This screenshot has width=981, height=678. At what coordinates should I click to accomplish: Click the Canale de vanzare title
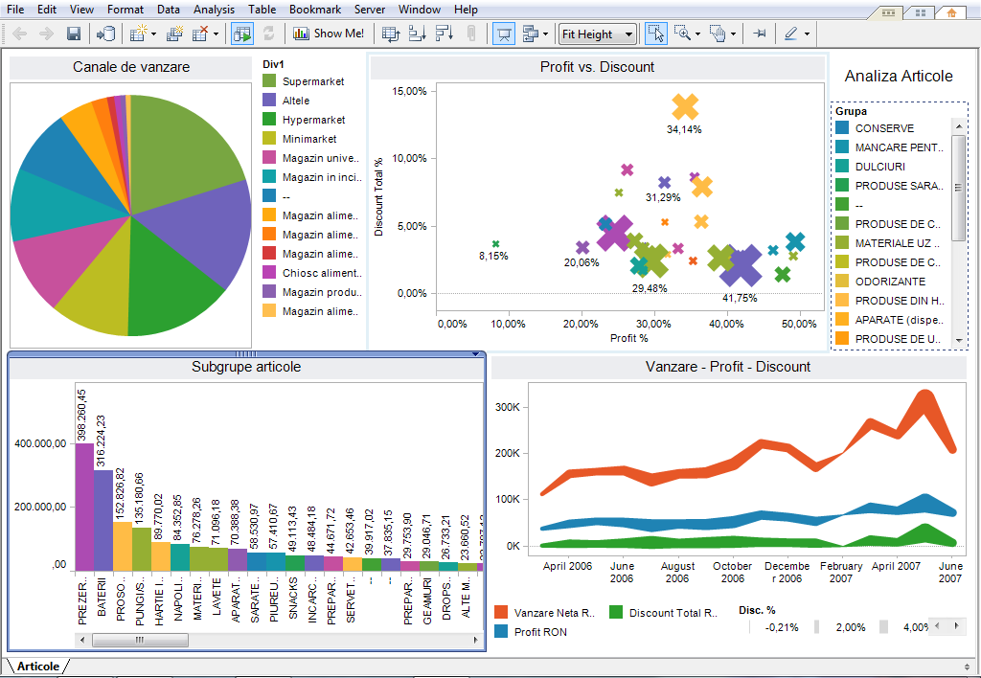click(x=131, y=67)
